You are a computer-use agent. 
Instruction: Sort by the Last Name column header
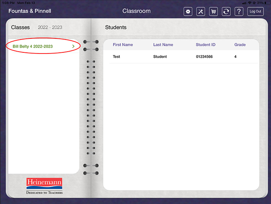click(163, 45)
